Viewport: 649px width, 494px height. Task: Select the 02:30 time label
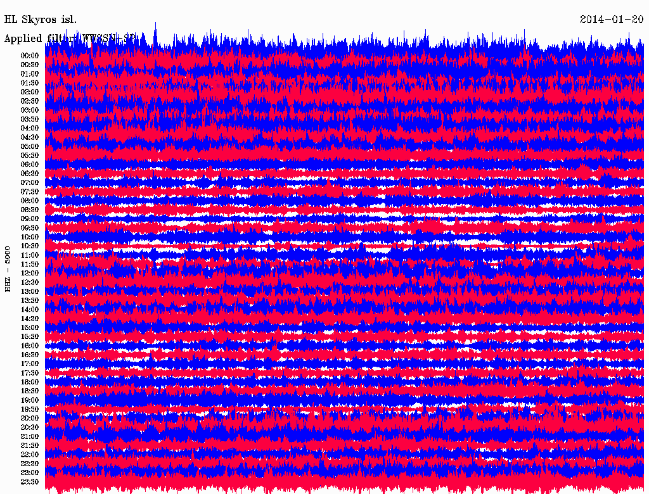click(30, 101)
